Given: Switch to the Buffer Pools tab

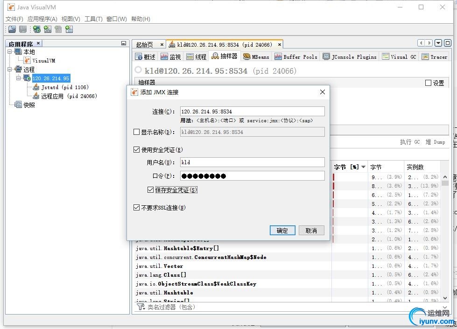Looking at the screenshot, I should point(296,56).
